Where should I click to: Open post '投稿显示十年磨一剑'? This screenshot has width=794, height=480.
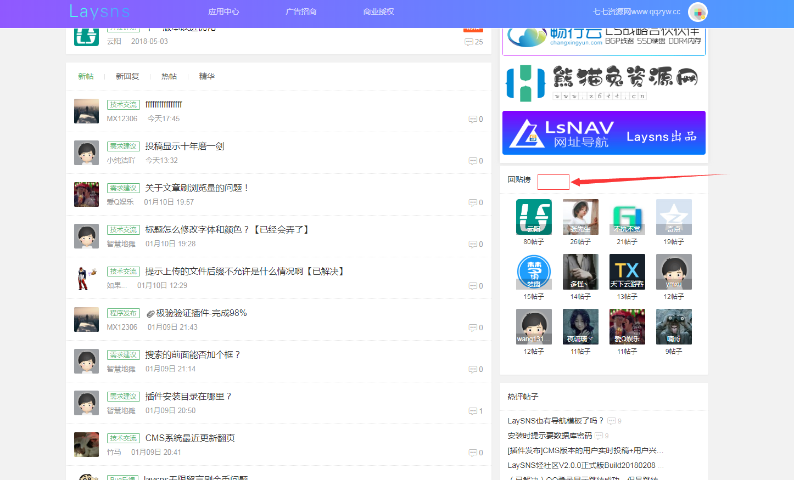184,146
